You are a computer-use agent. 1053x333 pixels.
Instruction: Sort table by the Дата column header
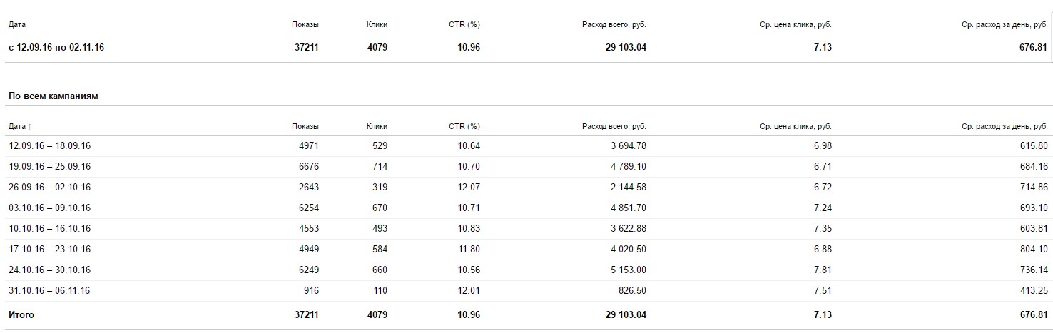(x=17, y=126)
